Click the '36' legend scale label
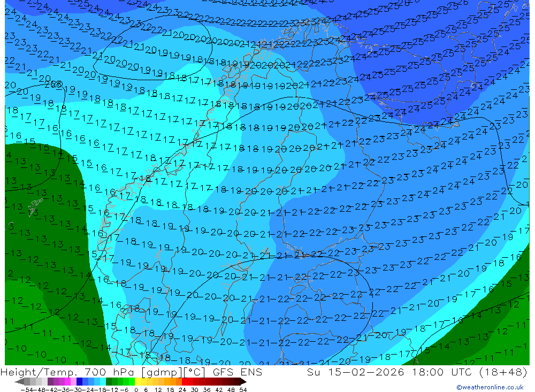535x392 pixels. tap(207, 389)
